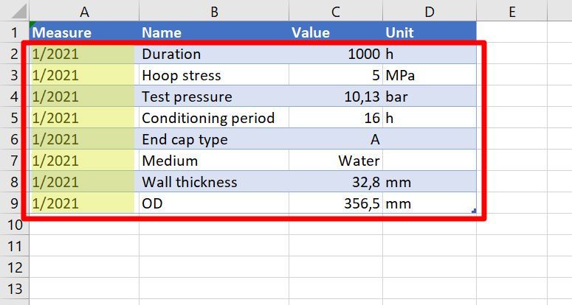Select column A header
The height and width of the screenshot is (305, 572).
pyautogui.click(x=84, y=10)
